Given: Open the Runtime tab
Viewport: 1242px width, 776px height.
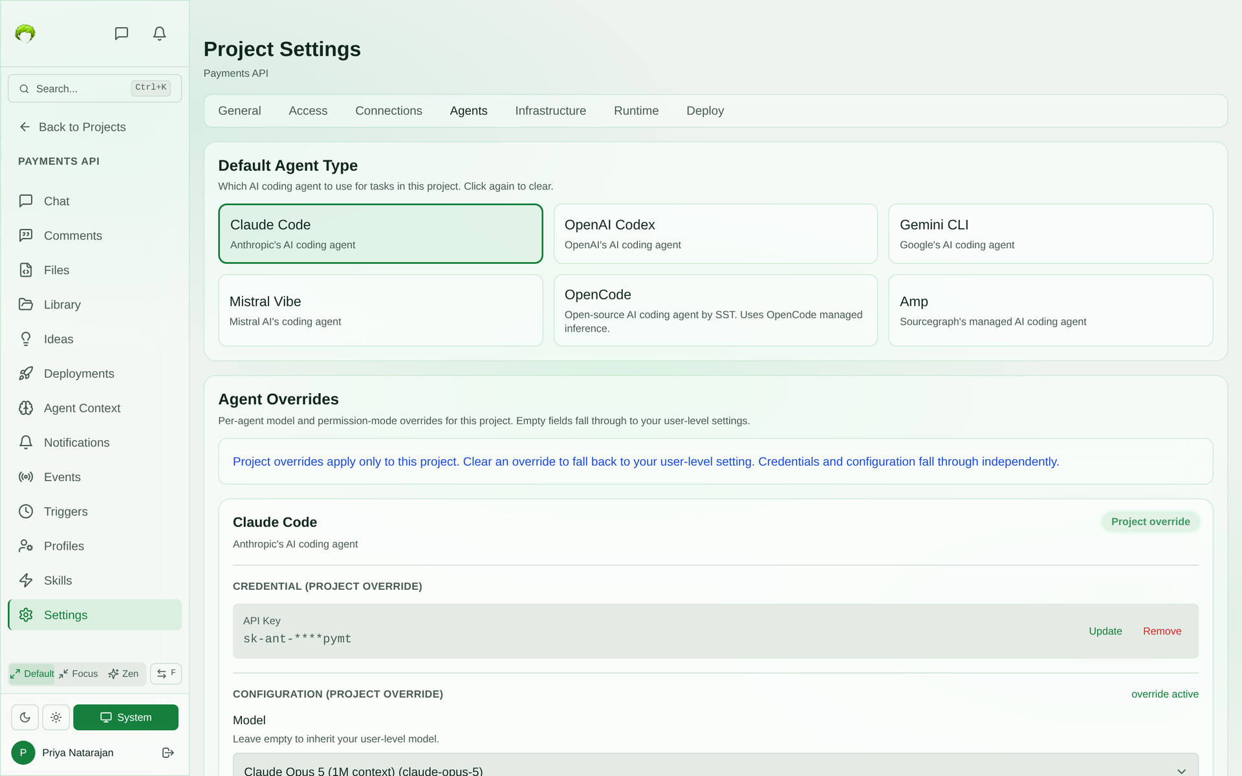Looking at the screenshot, I should click(x=637, y=111).
